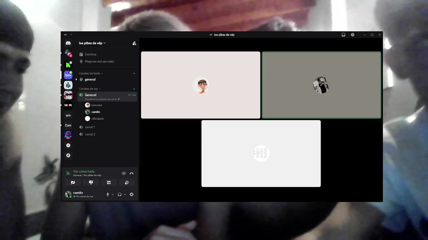Open noise suppression waveform icon
Screen dimensions: 428x240
[124, 173]
